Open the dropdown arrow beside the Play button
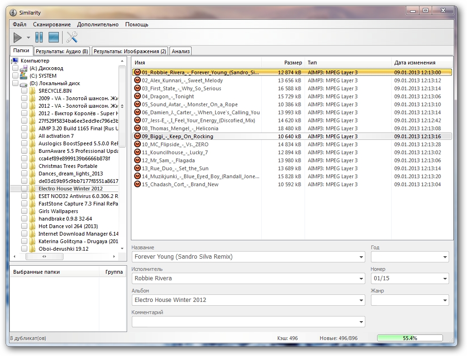467x356 pixels. [28, 38]
